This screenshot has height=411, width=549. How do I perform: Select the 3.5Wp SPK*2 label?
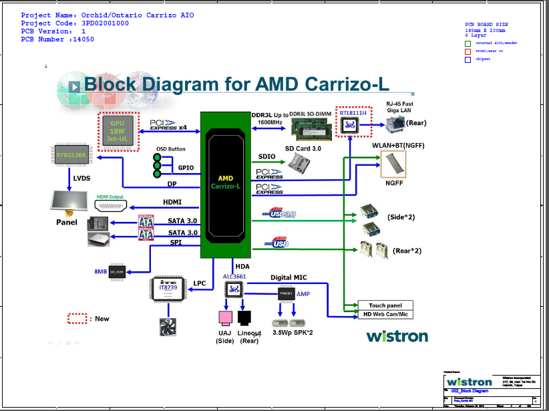[x=293, y=333]
